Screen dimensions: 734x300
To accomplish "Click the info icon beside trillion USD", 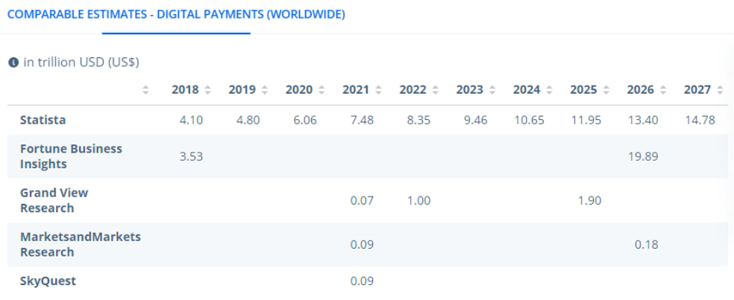I will (13, 62).
